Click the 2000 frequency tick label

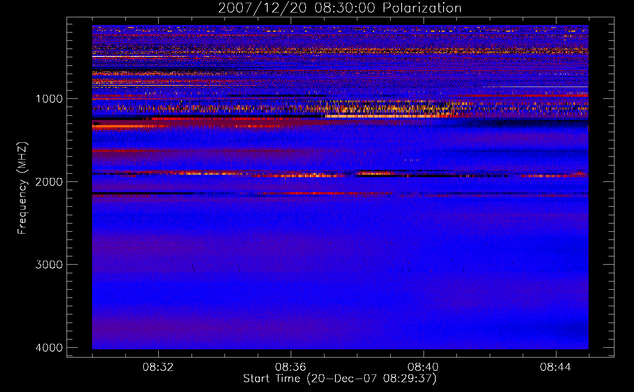click(49, 181)
